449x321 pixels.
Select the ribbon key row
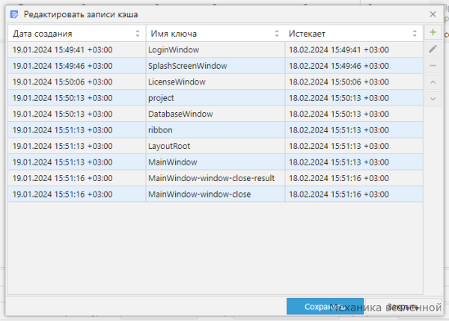coord(215,130)
